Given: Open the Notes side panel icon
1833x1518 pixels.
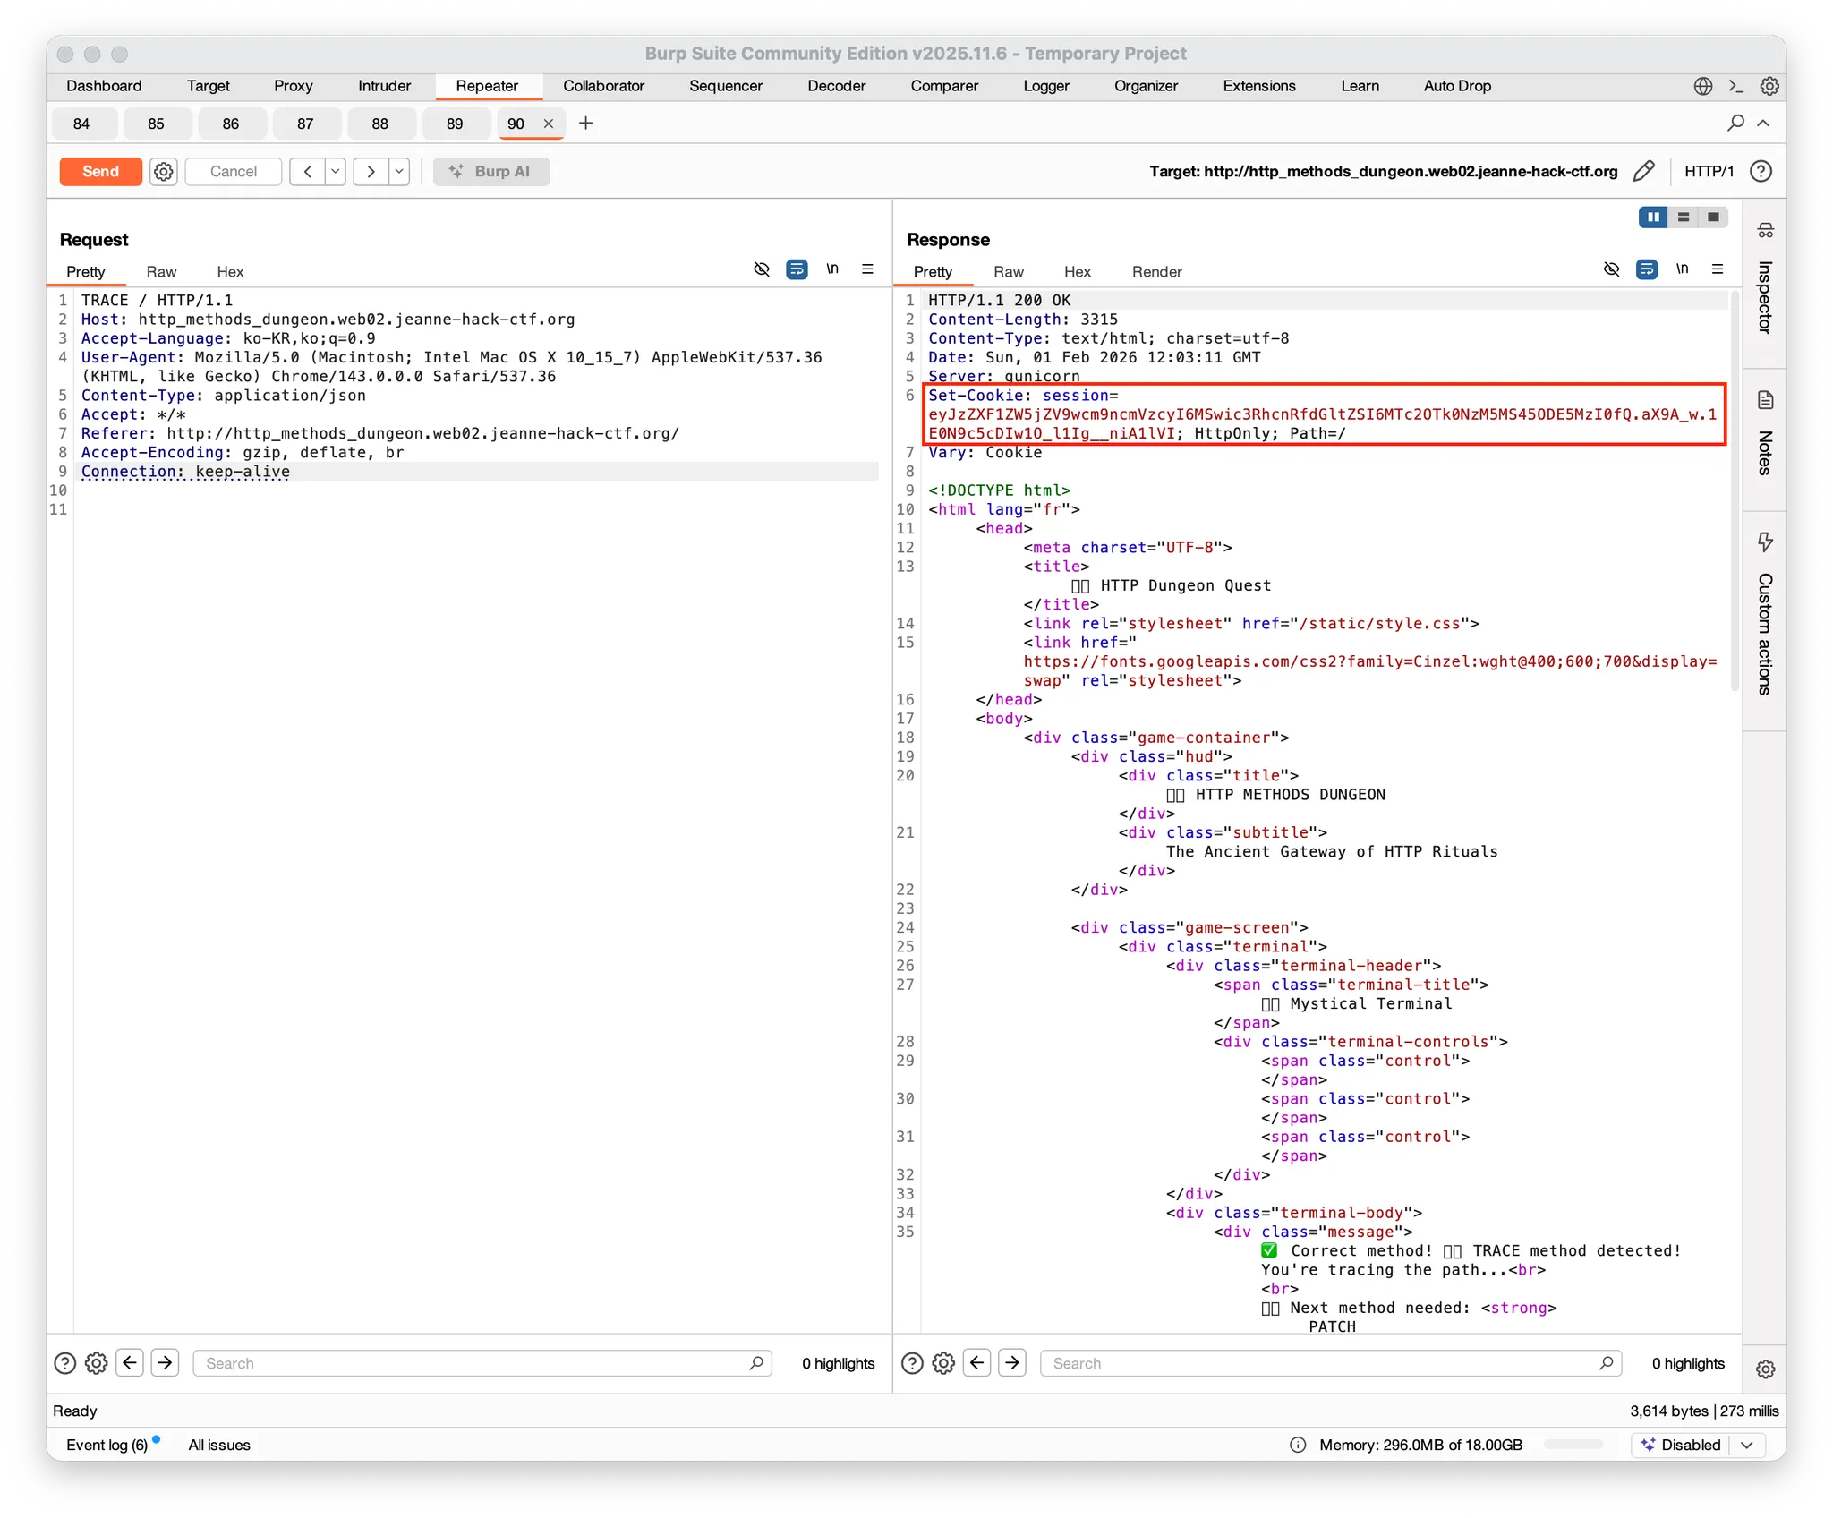Looking at the screenshot, I should click(1765, 400).
